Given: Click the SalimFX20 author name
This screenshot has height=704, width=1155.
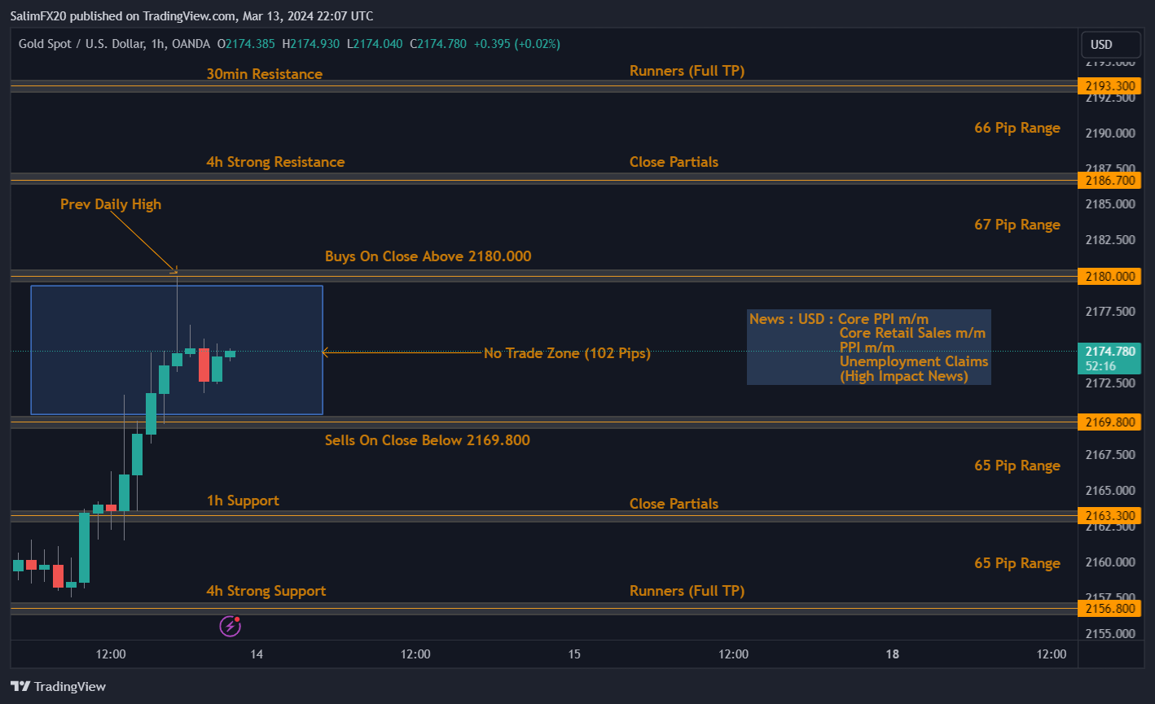Looking at the screenshot, I should coord(38,15).
